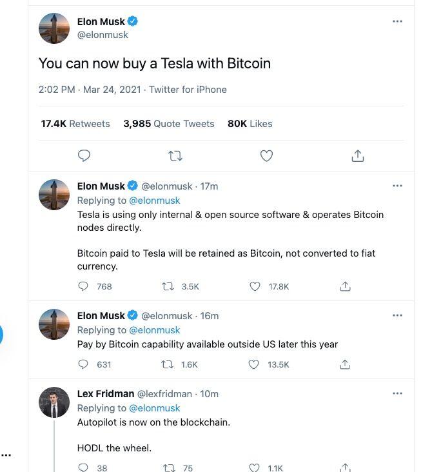Like Lex Fridman's HODL the wheel reply
Image resolution: width=432 pixels, height=472 pixels.
point(255,467)
